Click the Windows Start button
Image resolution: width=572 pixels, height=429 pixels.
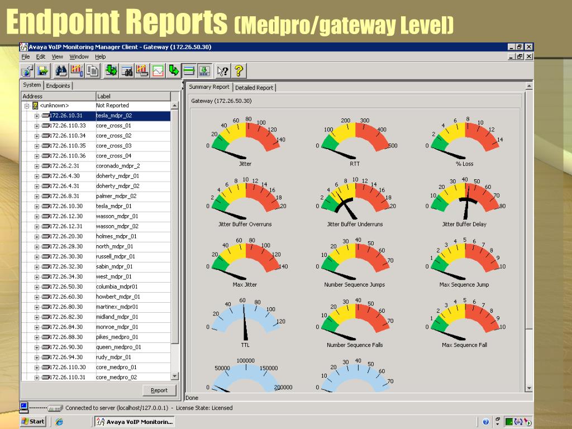(x=33, y=421)
